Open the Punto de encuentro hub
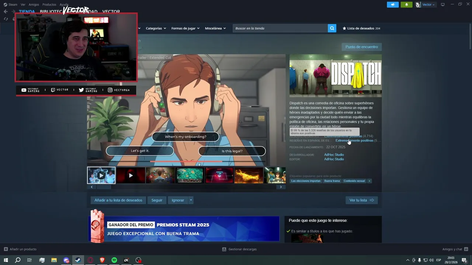The image size is (472, 265). [x=361, y=47]
